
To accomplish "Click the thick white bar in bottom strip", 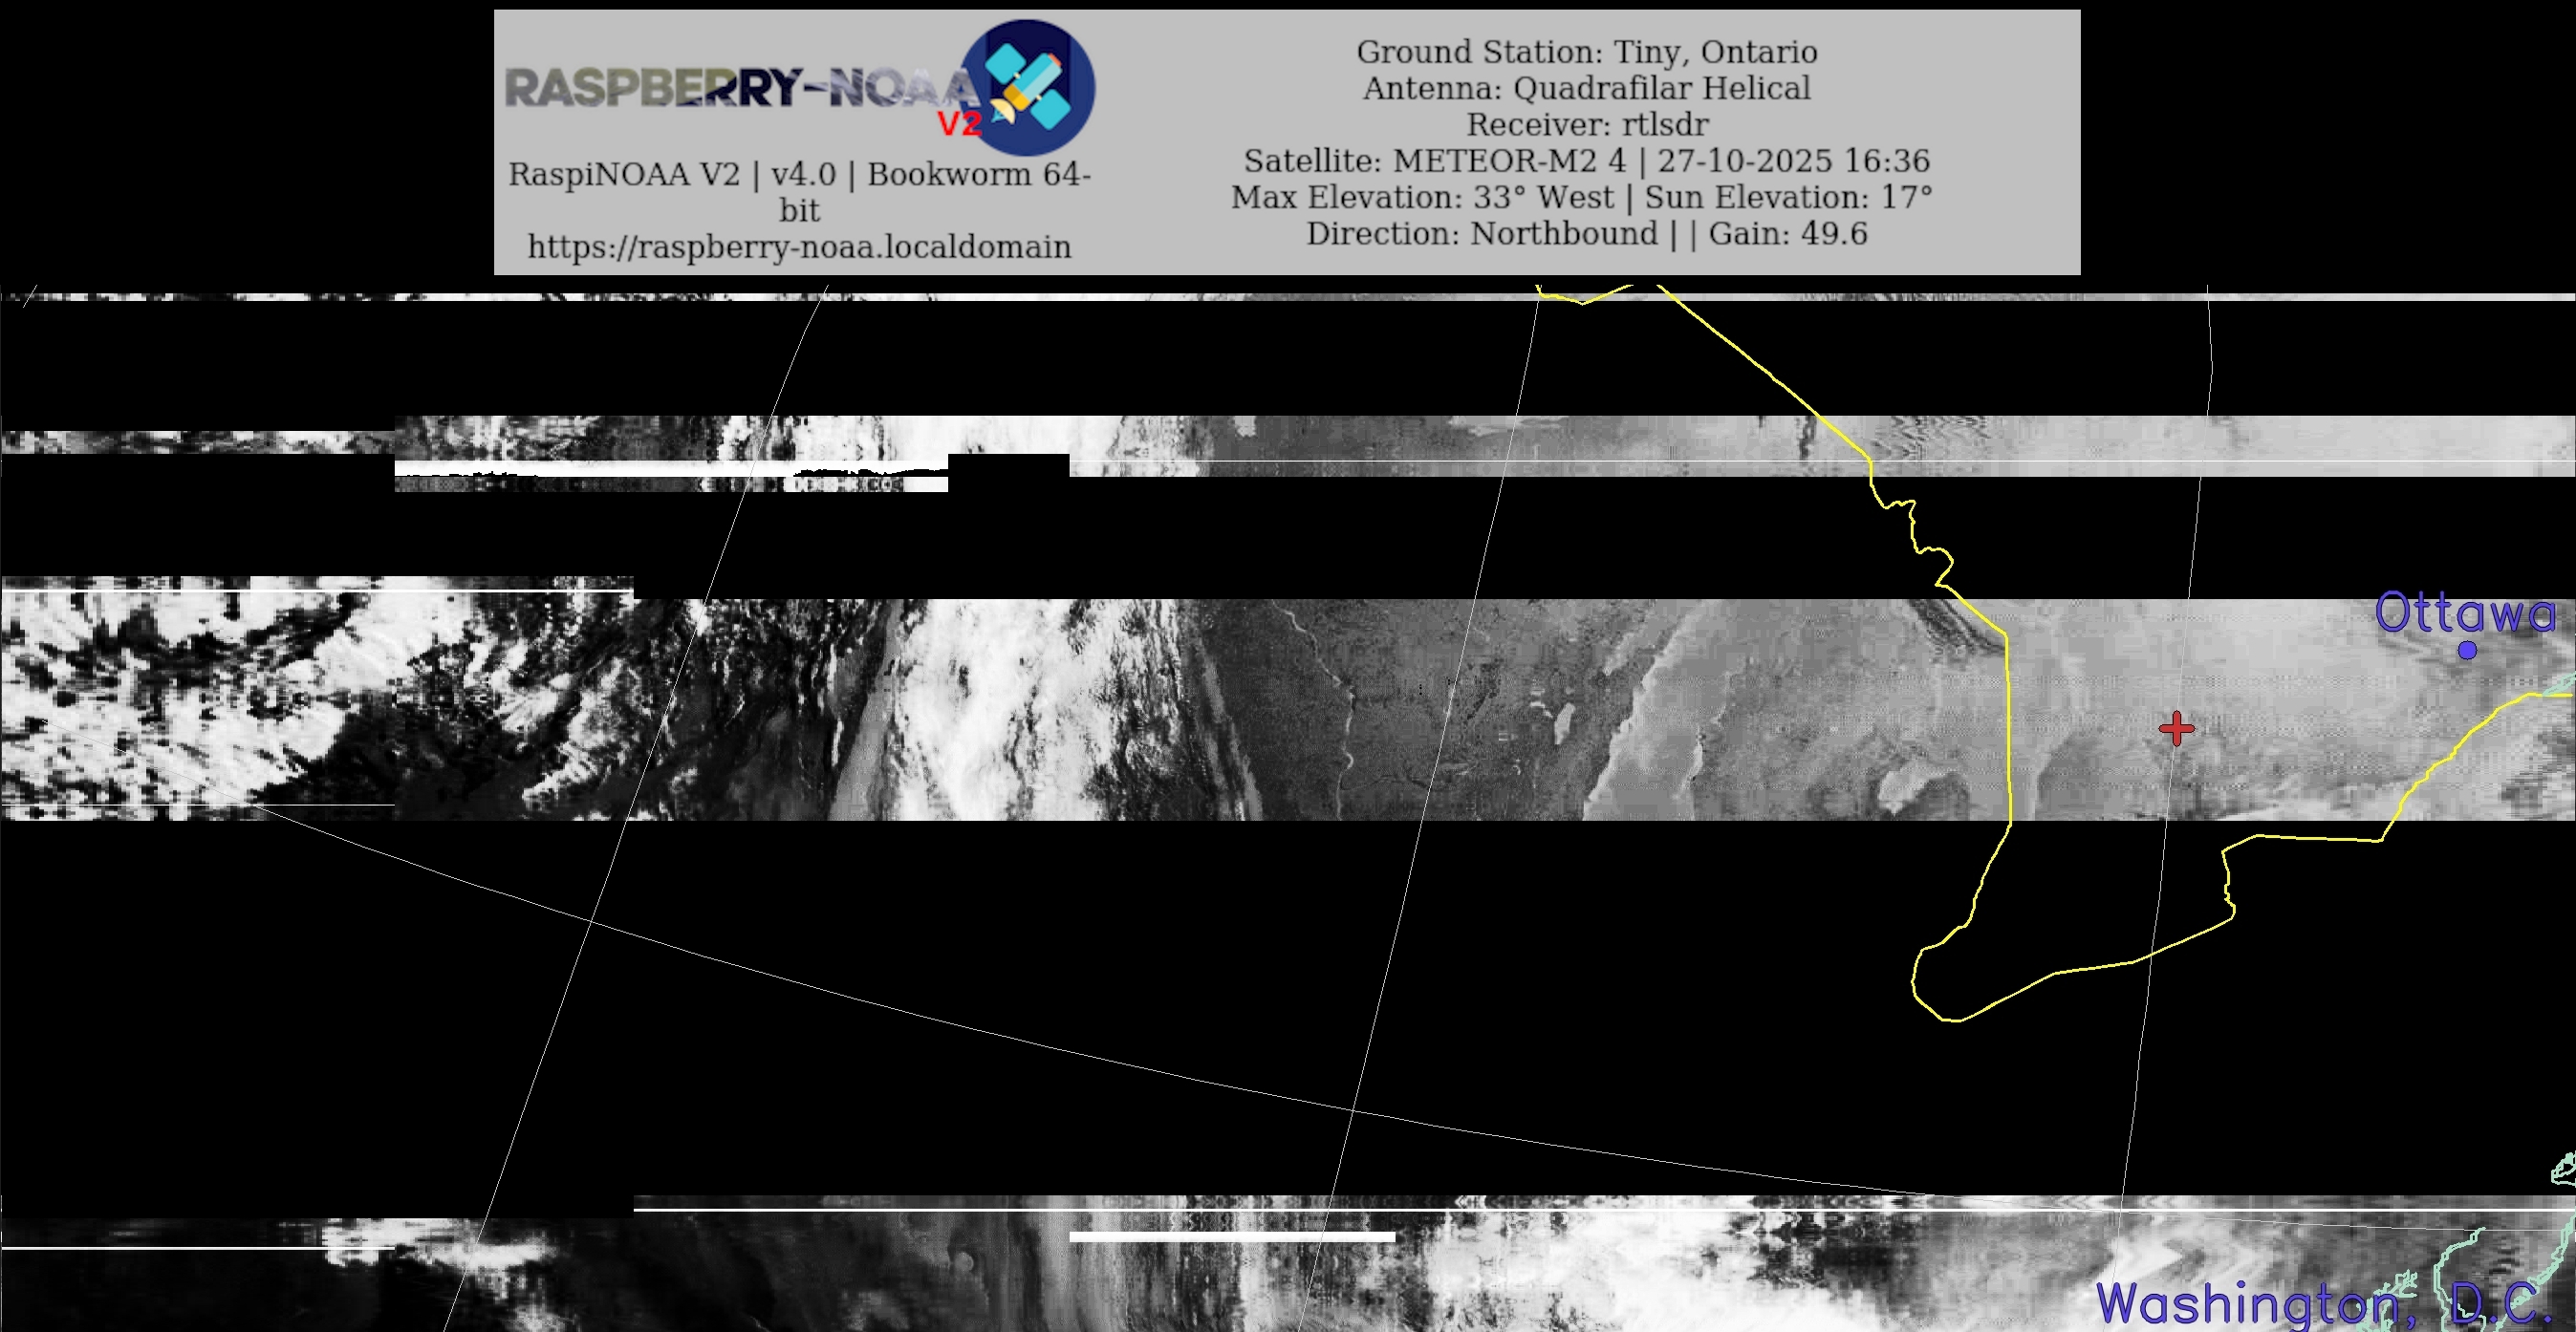I will (x=1232, y=1237).
